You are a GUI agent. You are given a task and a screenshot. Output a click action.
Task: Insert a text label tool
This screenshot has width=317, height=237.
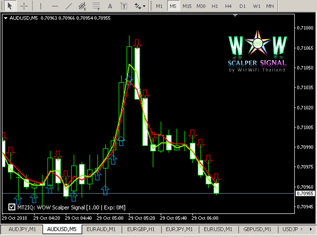point(124,6)
